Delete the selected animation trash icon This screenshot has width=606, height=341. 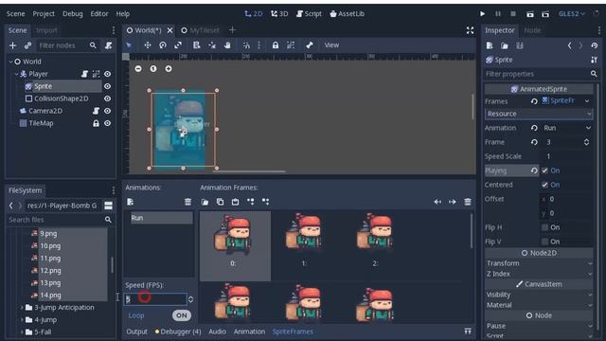(x=187, y=202)
